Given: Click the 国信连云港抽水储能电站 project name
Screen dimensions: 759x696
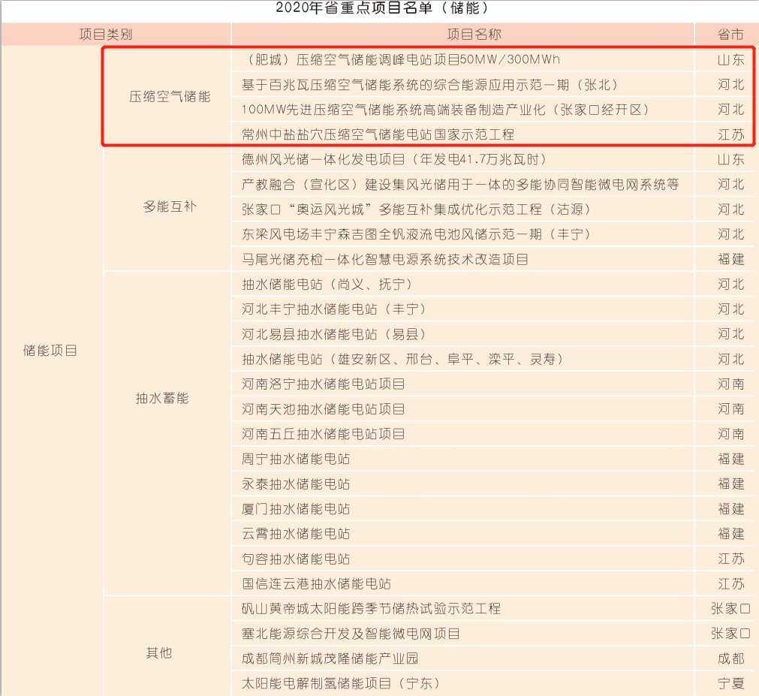Looking at the screenshot, I should pos(316,583).
